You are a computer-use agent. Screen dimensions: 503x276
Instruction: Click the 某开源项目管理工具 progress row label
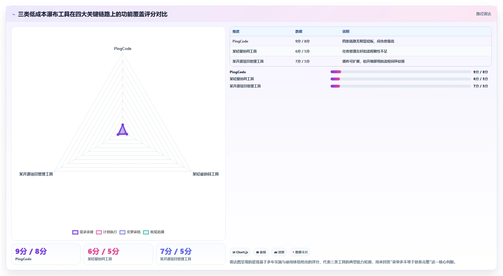point(245,86)
